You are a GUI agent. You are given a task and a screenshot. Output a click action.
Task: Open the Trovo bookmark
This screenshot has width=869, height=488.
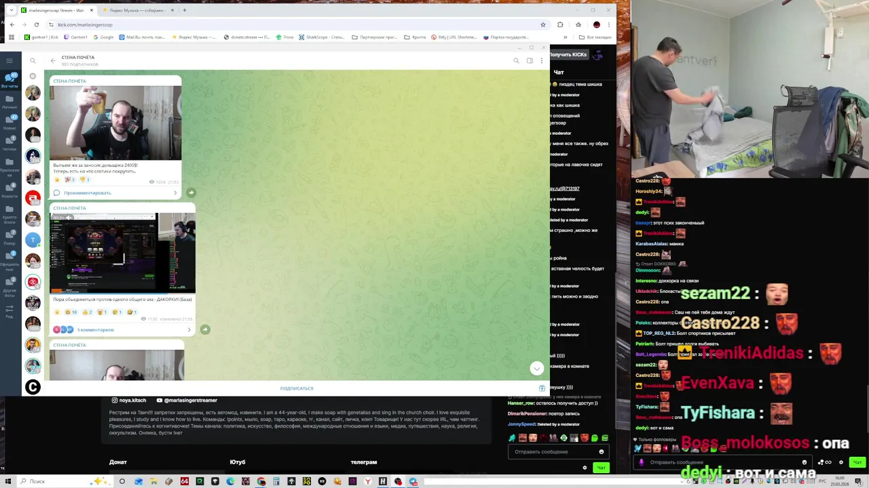pyautogui.click(x=284, y=37)
